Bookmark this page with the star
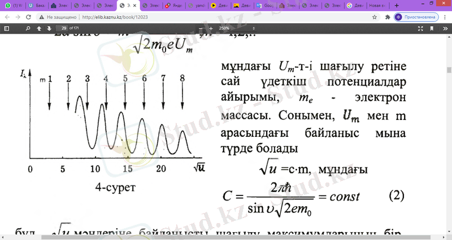 coord(375,17)
